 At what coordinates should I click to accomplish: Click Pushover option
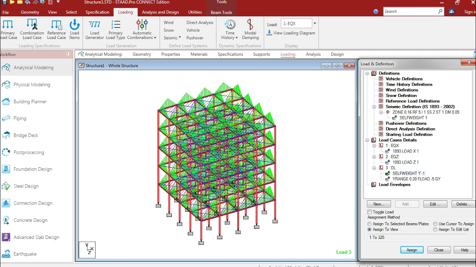click(195, 38)
